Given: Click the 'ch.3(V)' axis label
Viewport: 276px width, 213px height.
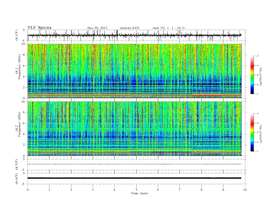Looking at the screenshot, I should point(17,165).
